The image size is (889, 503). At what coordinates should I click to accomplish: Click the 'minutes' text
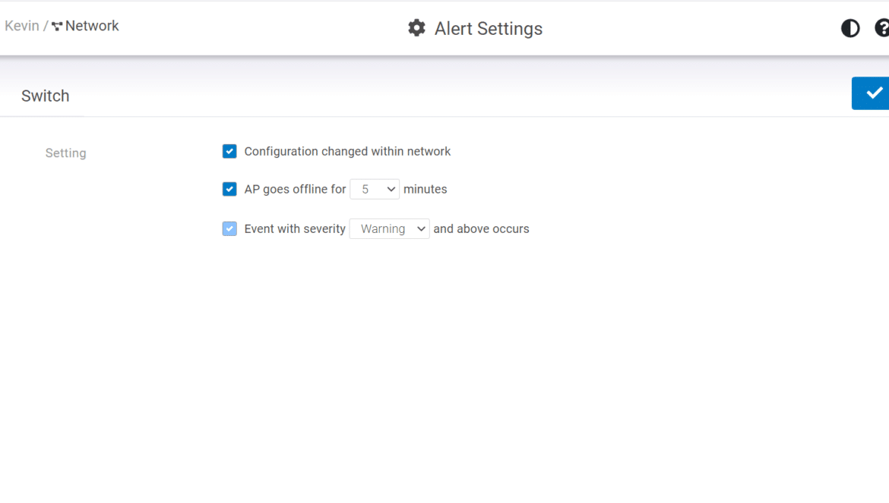pos(426,189)
